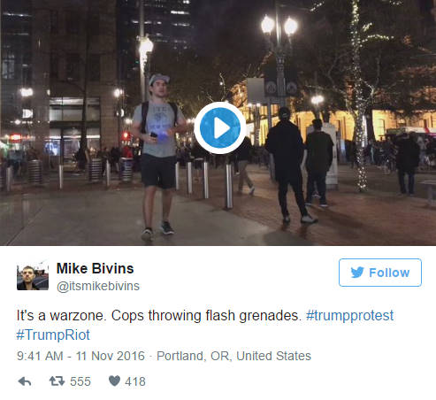Click the Follow button
Image resolution: width=436 pixels, height=400 pixels.
click(x=380, y=273)
